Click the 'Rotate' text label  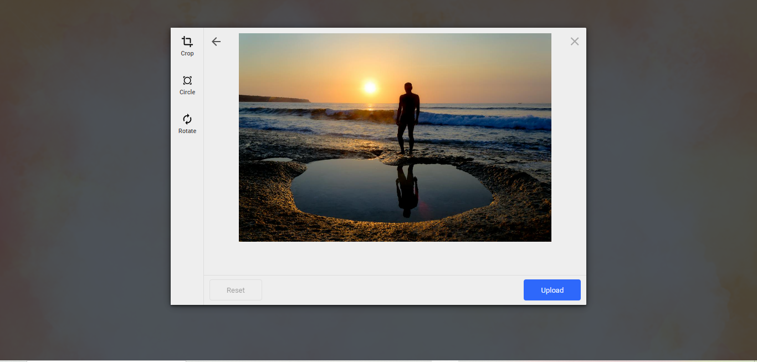point(187,131)
